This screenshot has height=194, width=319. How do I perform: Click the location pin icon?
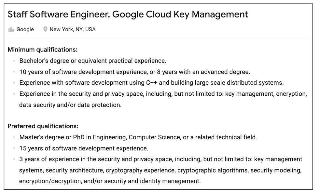pos(45,30)
